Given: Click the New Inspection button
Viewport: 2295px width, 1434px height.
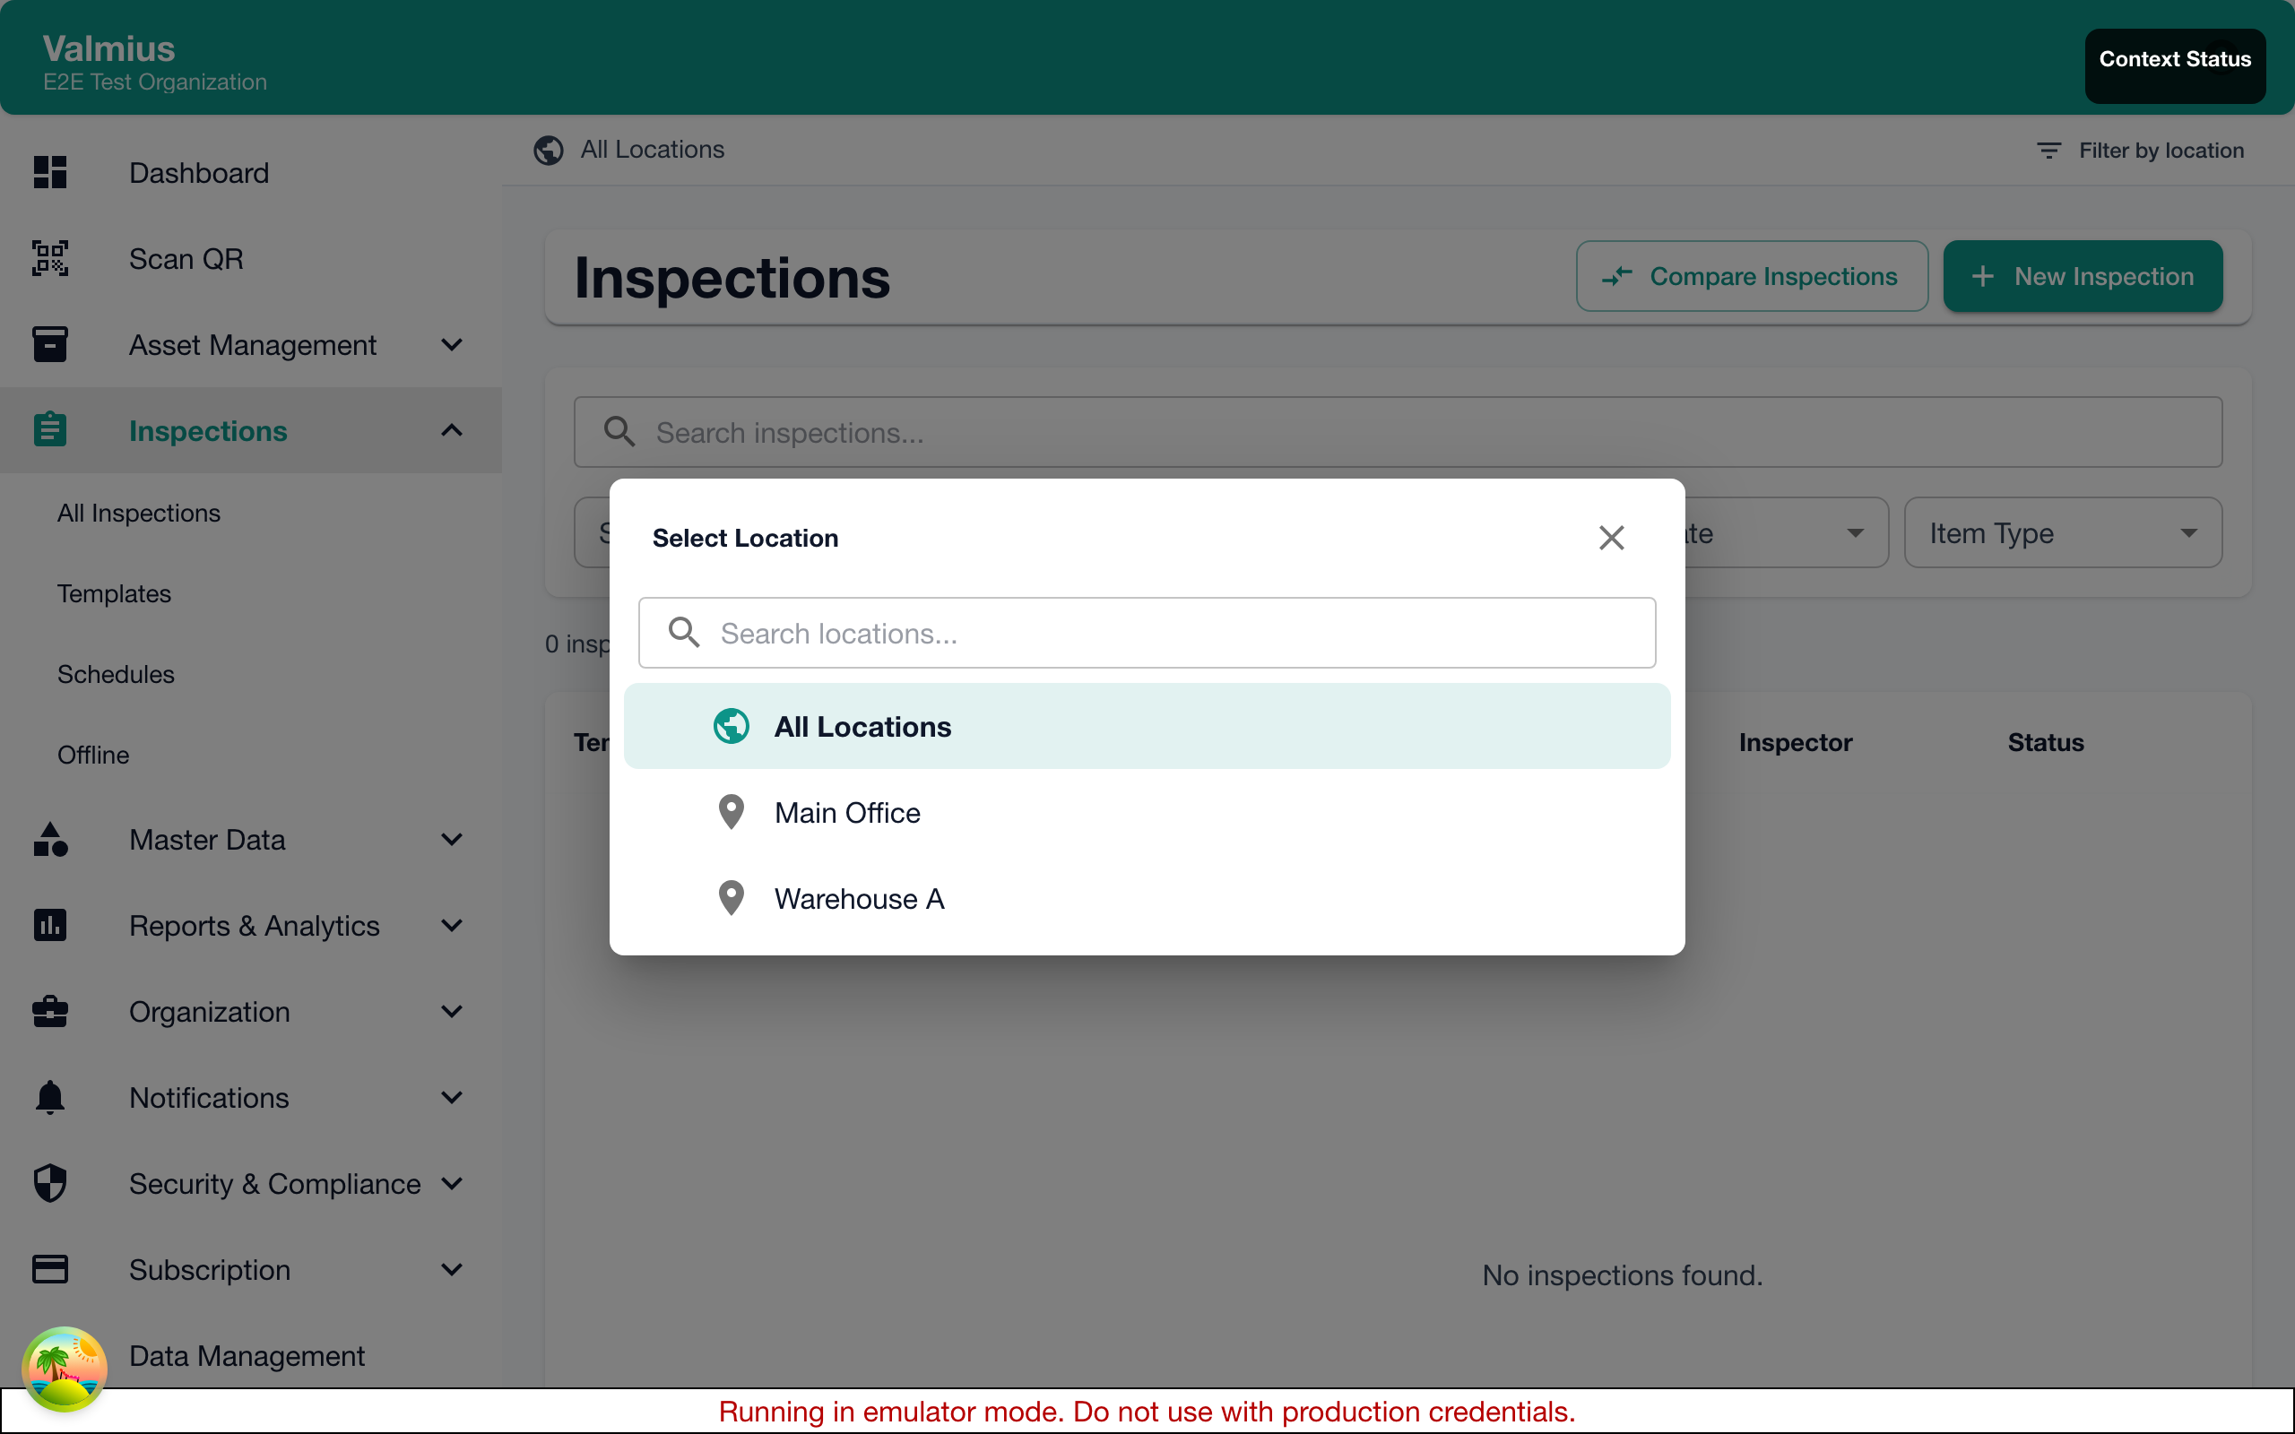Looking at the screenshot, I should [x=2083, y=276].
